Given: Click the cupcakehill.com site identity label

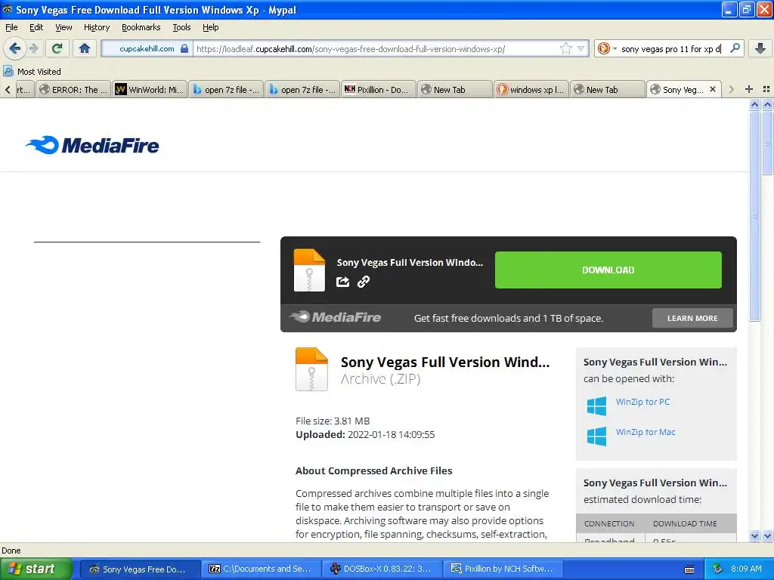Looking at the screenshot, I should (x=146, y=48).
